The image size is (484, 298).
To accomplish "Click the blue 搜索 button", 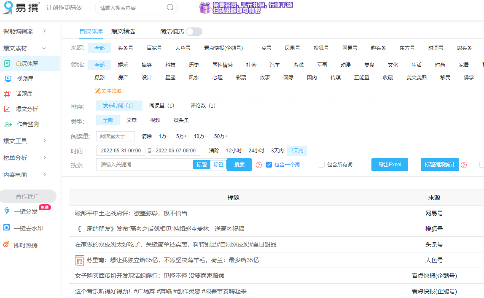I will point(239,165).
